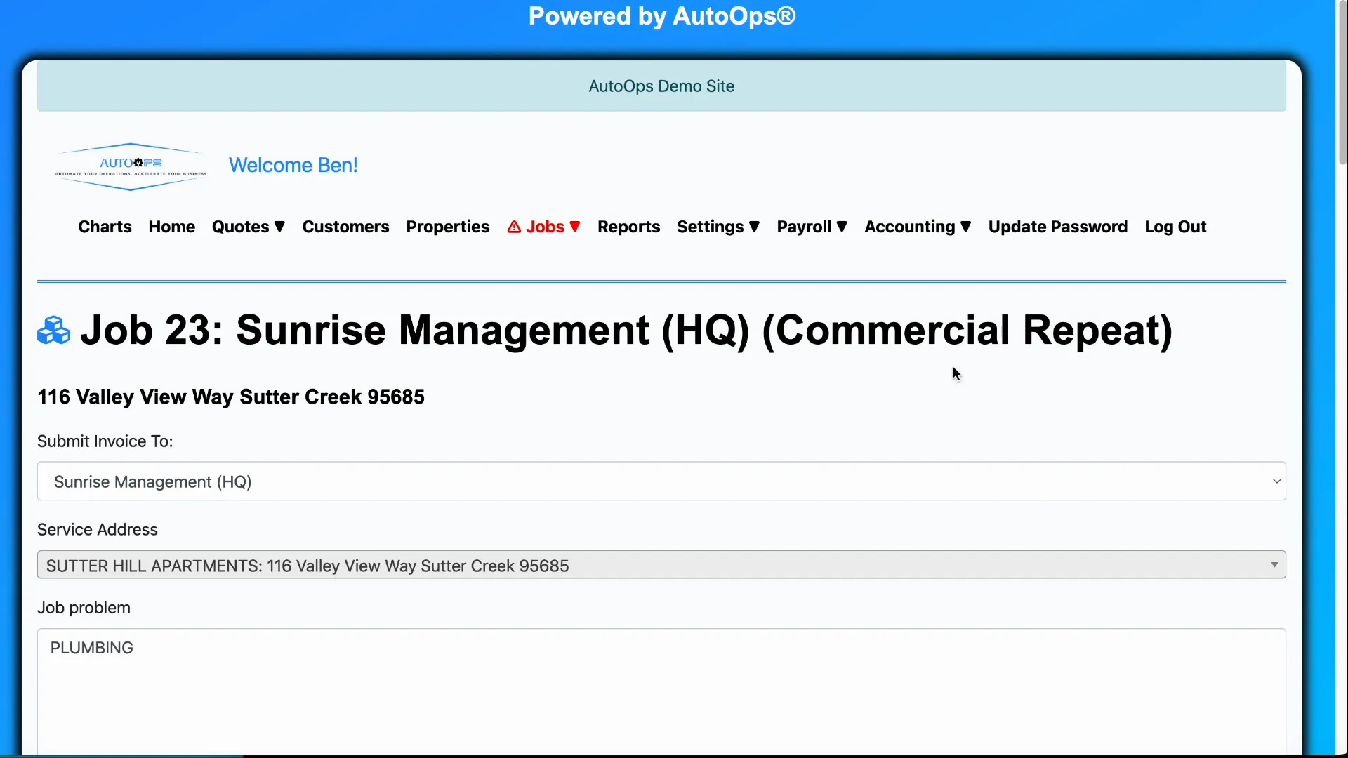This screenshot has height=758, width=1348.
Task: Click the warning triangle beside Jobs
Action: (515, 226)
